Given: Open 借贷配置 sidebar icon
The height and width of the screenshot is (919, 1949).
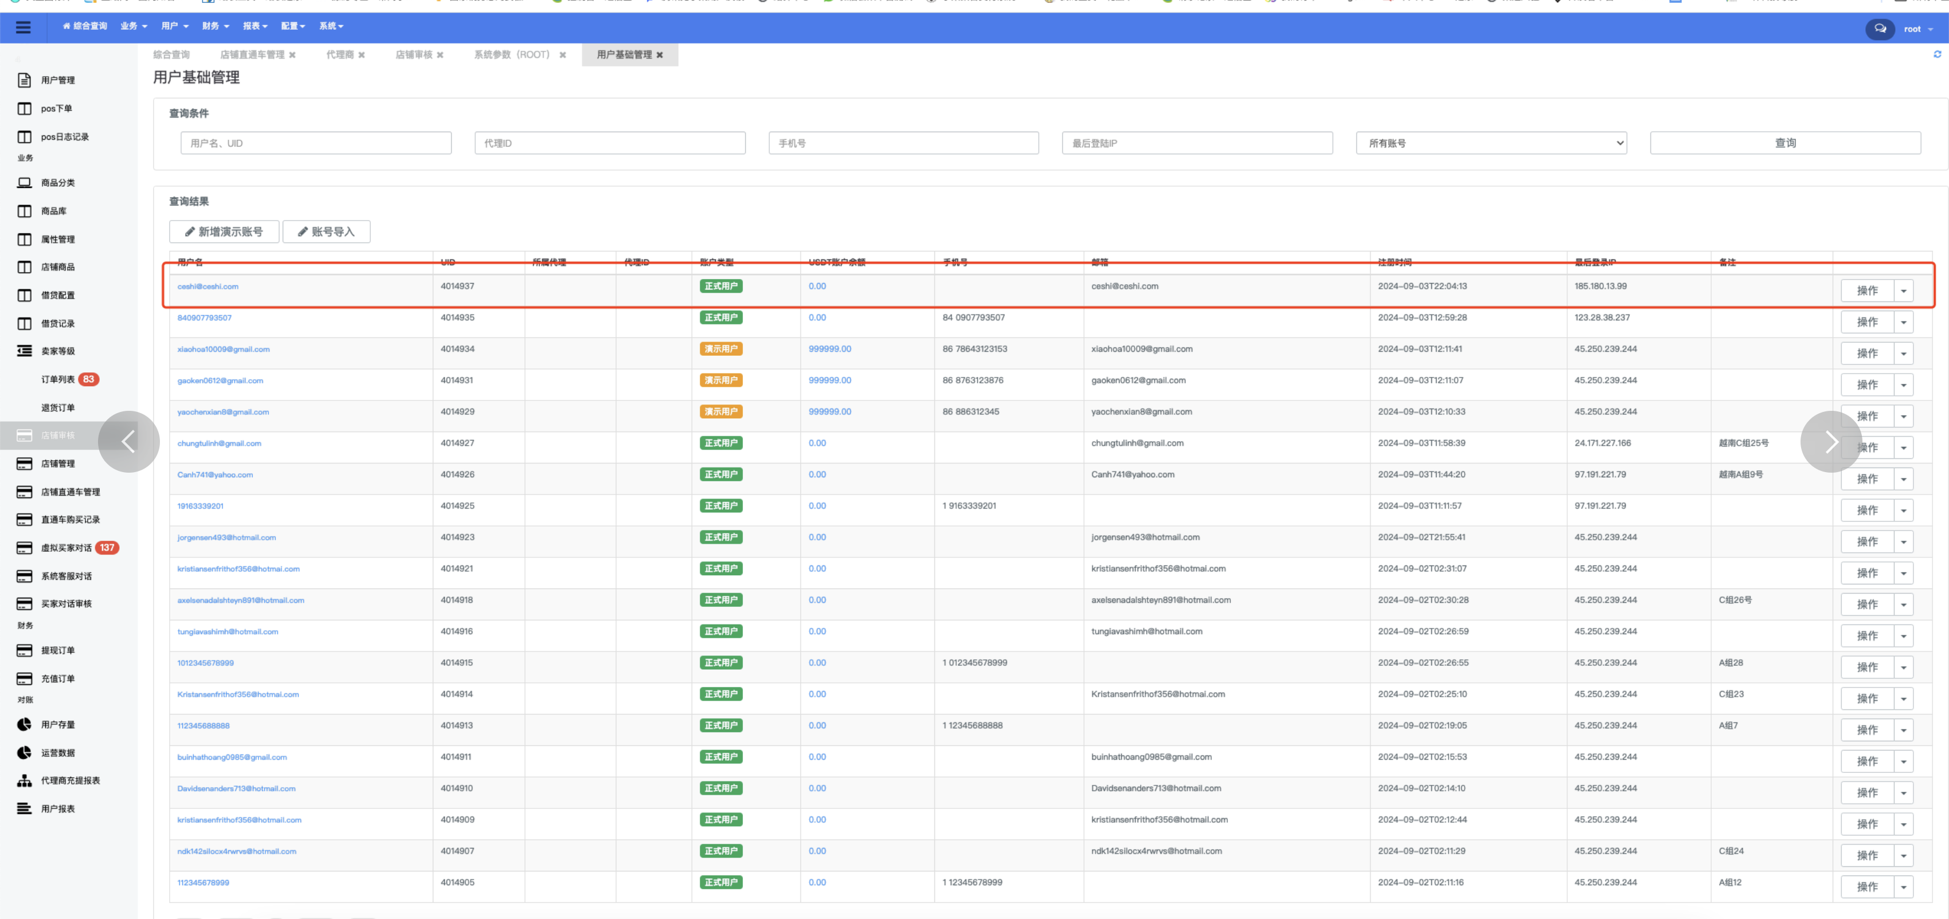Looking at the screenshot, I should [24, 295].
